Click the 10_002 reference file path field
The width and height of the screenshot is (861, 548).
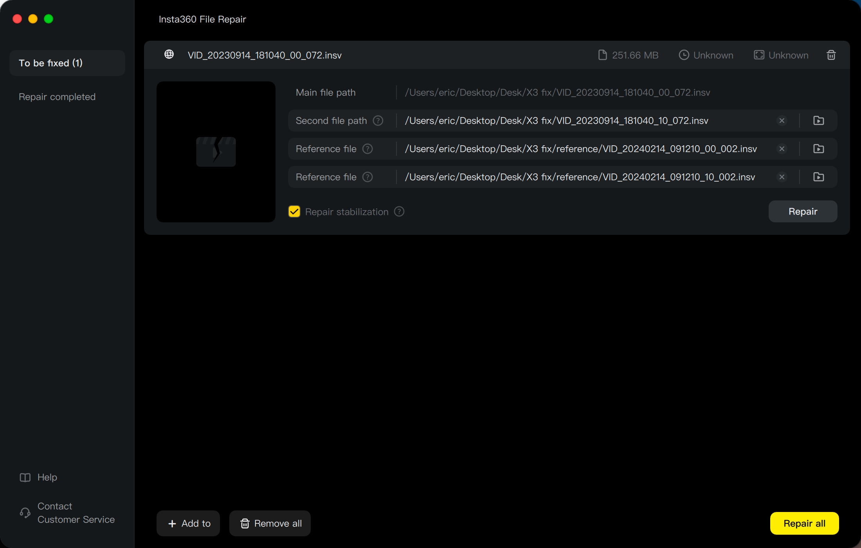[580, 177]
